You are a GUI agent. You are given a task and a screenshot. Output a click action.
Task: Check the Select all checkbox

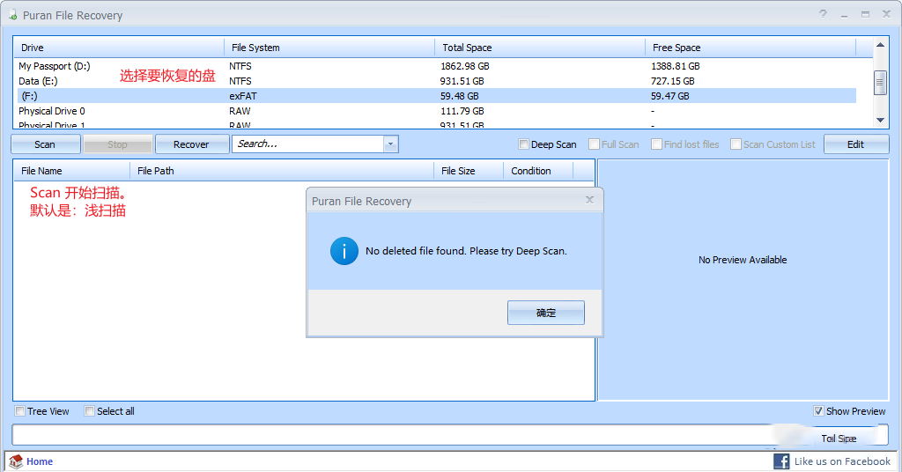tap(89, 411)
